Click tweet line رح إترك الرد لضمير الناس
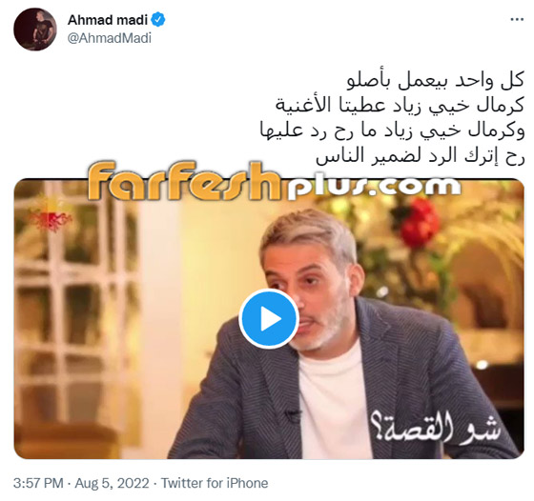This screenshot has height=501, width=534. click(421, 156)
